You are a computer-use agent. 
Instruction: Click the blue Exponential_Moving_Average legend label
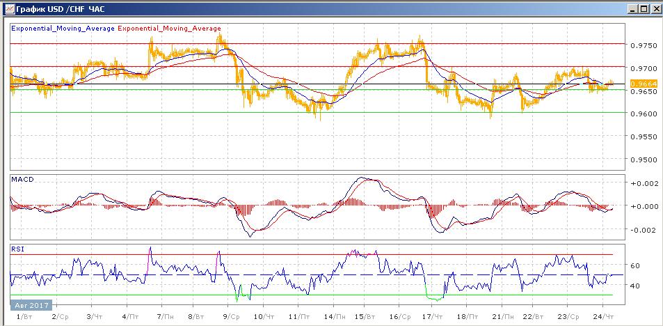pos(63,29)
